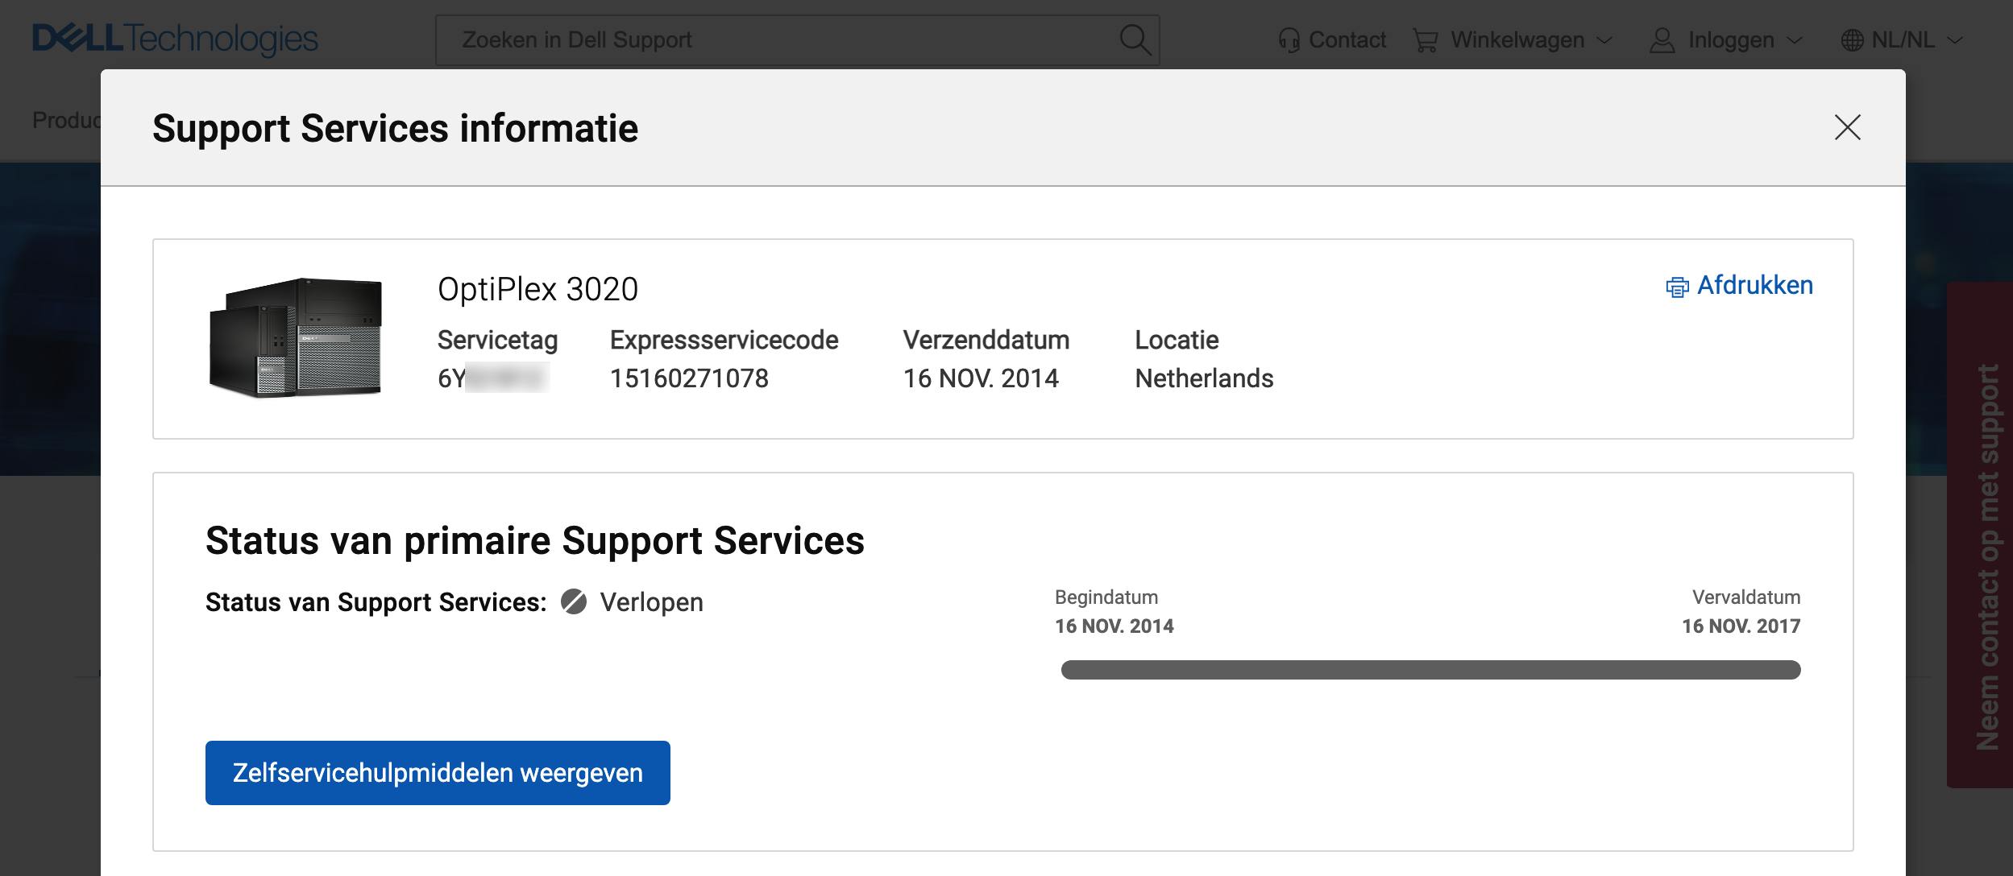Click Zelfservicehulpmiddelen weergeven button
The width and height of the screenshot is (2013, 876).
(x=438, y=772)
